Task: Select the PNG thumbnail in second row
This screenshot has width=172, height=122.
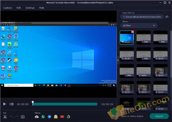Action: pos(144,54)
